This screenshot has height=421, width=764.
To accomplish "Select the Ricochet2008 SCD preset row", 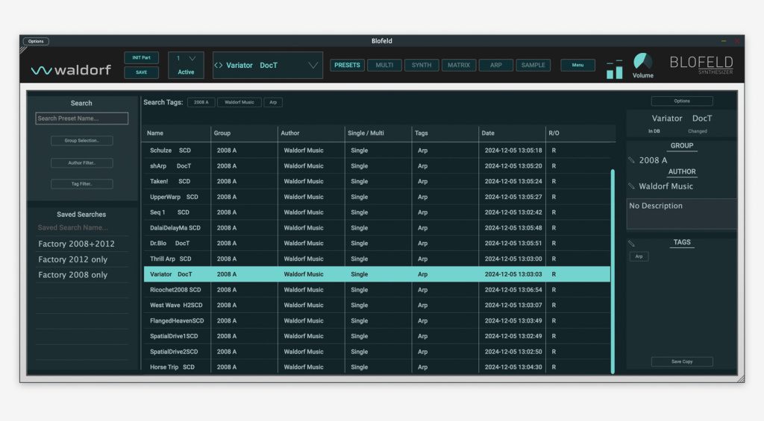I will (x=377, y=290).
